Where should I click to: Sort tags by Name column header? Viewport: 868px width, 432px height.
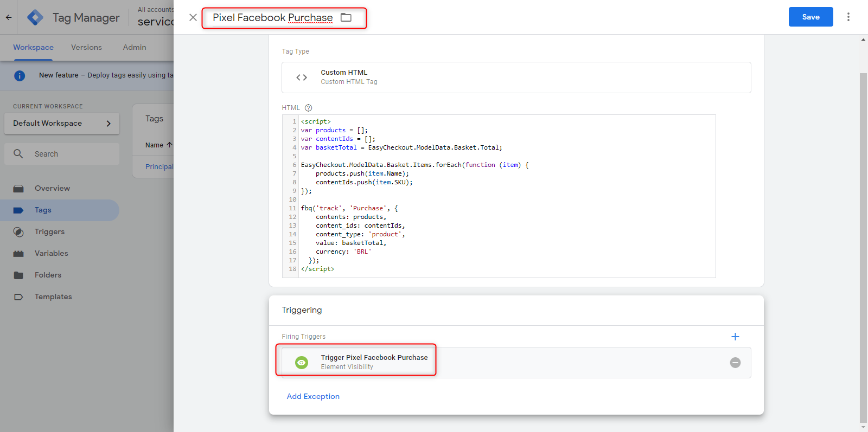[x=159, y=145]
